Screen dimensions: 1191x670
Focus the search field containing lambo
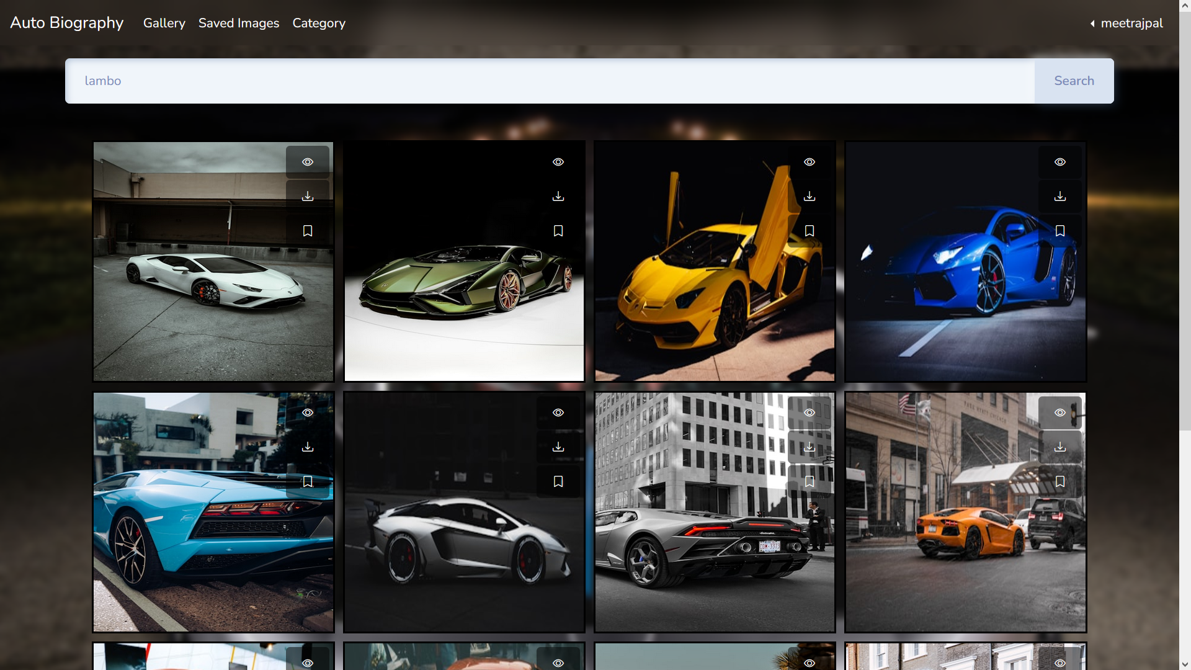(550, 81)
